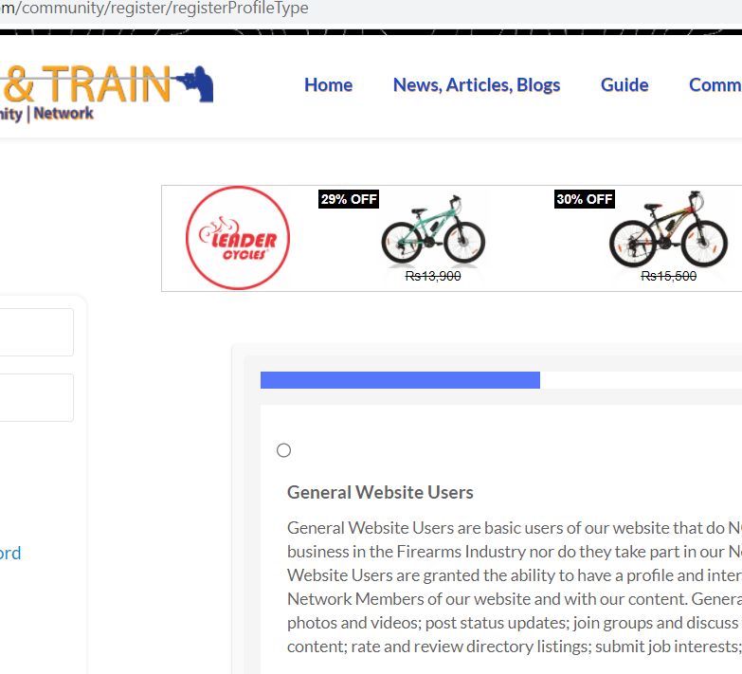Click the second sidebar input field

[36, 397]
